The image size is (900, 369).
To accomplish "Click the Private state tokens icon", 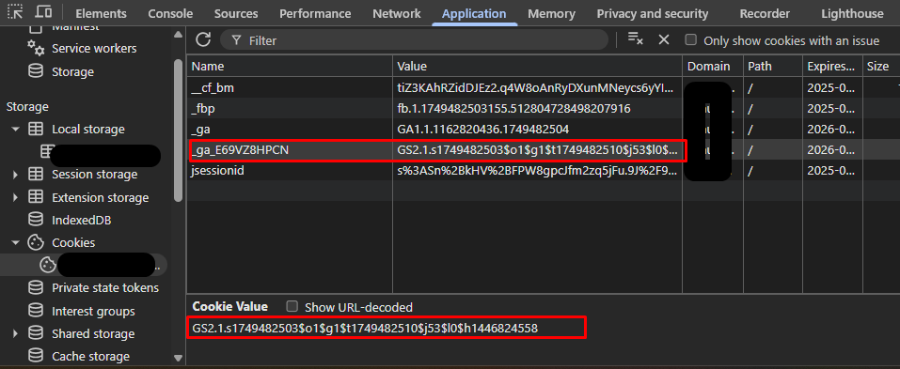I will point(36,287).
